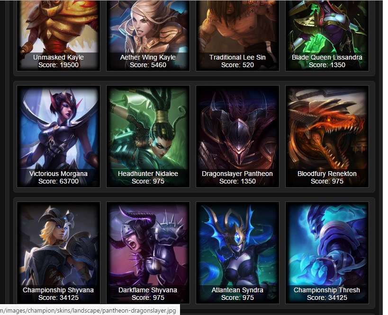Open the Dragonslayer Pantheon skin card
This screenshot has height=315, width=388.
pyautogui.click(x=237, y=136)
